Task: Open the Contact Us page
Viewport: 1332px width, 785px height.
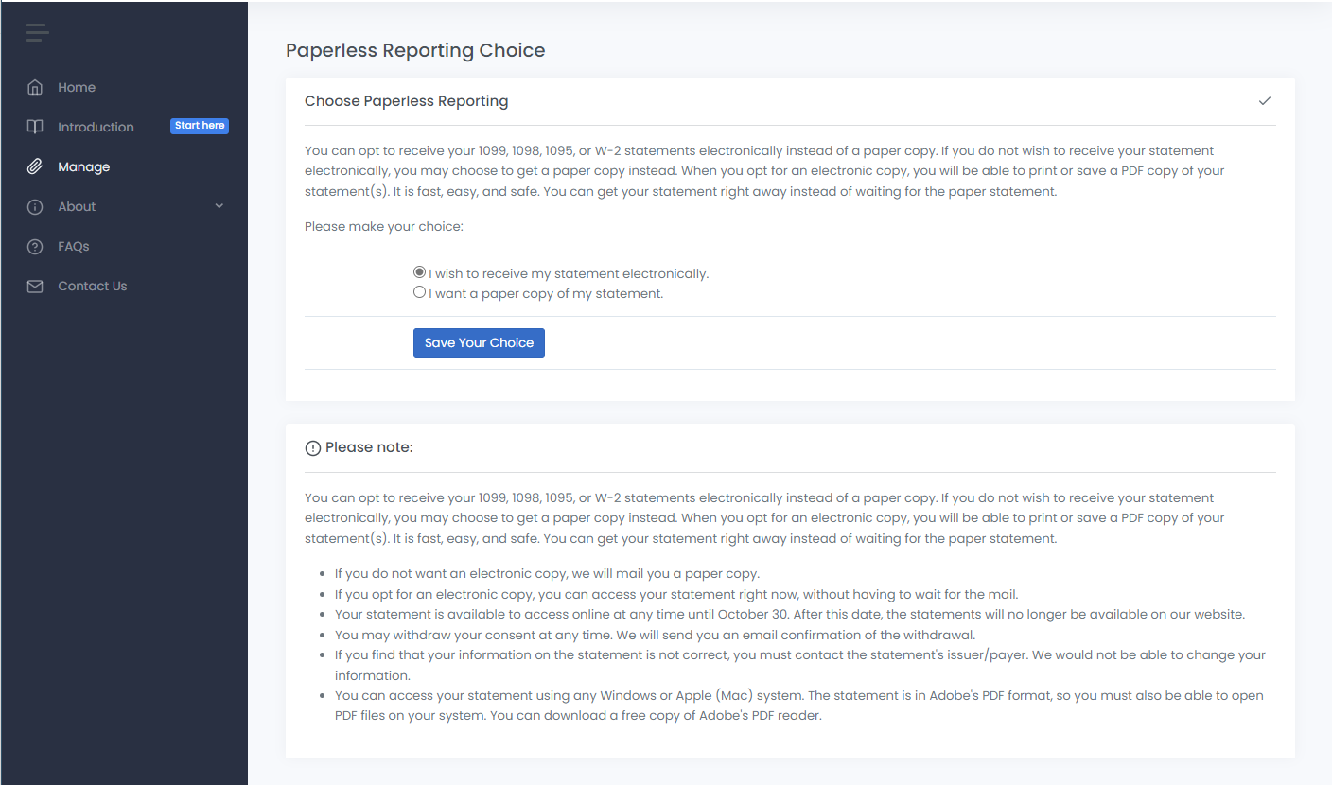Action: point(92,286)
